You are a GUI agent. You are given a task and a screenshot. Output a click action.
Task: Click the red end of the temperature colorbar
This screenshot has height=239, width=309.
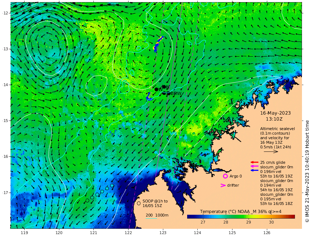(293, 217)
